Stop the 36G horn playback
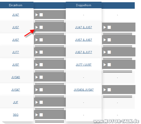This screenshot has width=141, height=124. (41, 115)
